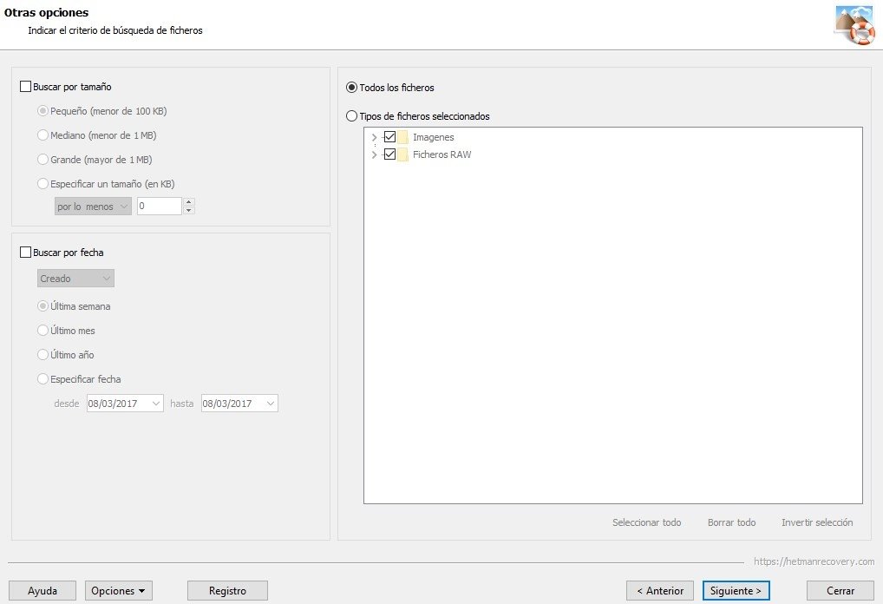Select Tipos de ficheros seleccionados option

coord(351,116)
